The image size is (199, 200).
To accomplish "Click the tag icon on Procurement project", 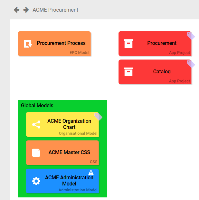I will [x=191, y=36].
